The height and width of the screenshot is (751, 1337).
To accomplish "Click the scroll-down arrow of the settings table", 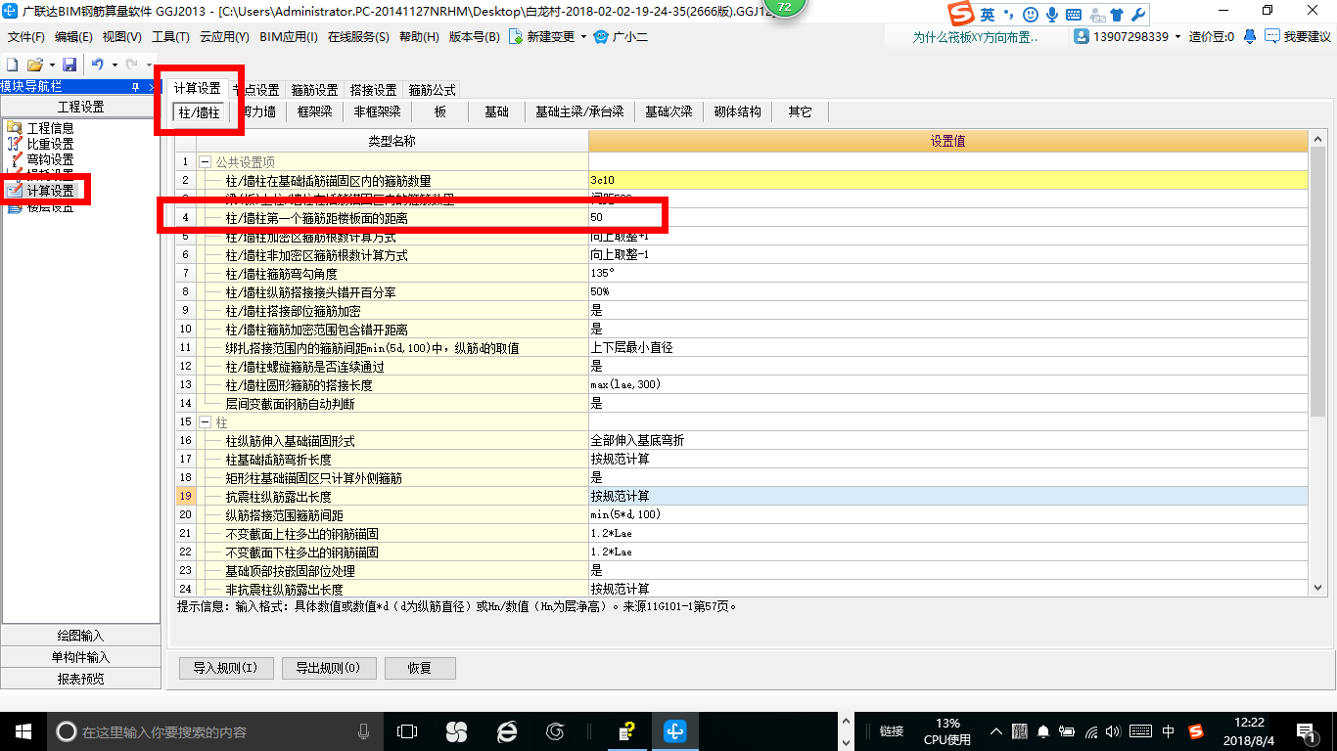I will pos(1317,589).
